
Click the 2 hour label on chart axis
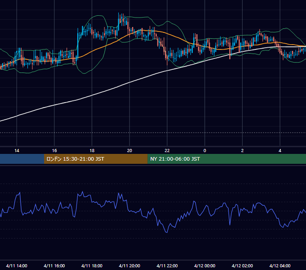coord(243,151)
